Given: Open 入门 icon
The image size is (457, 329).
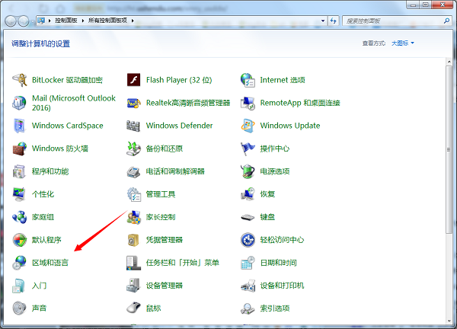Looking at the screenshot, I should click(x=18, y=286).
